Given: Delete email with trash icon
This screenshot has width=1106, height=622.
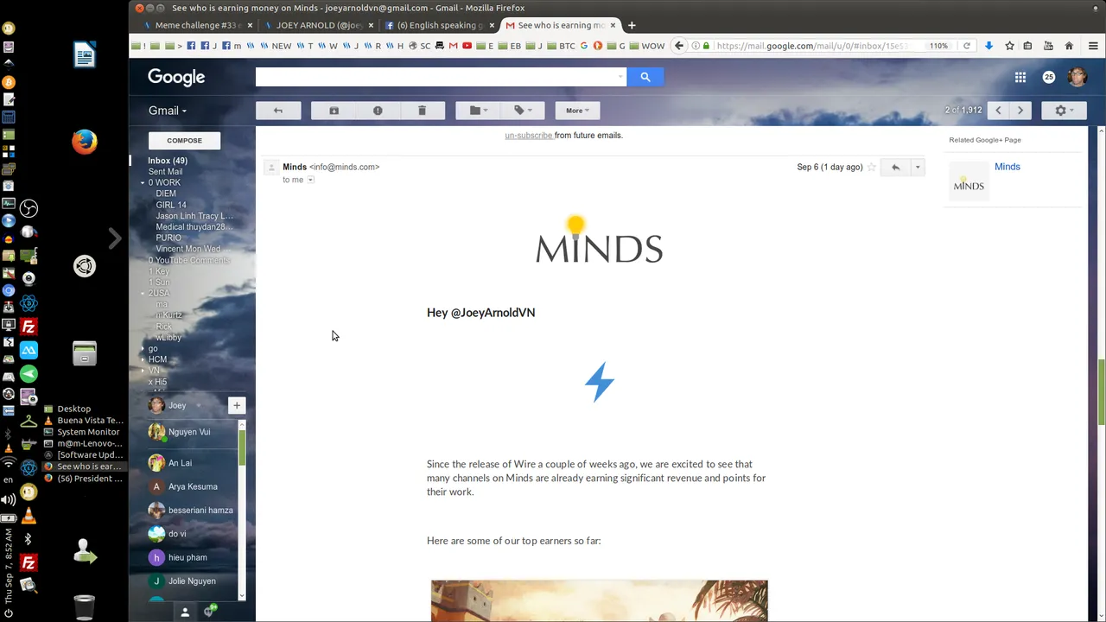Looking at the screenshot, I should coord(422,111).
